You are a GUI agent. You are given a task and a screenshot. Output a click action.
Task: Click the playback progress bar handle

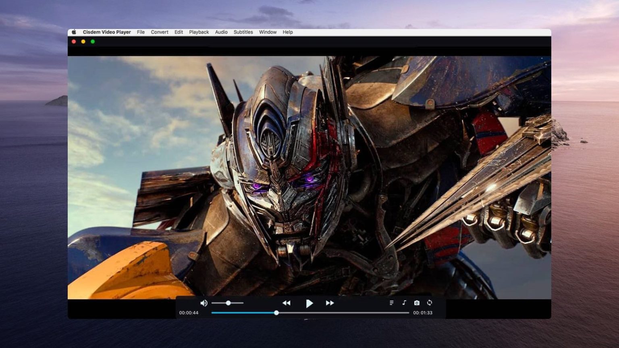276,313
